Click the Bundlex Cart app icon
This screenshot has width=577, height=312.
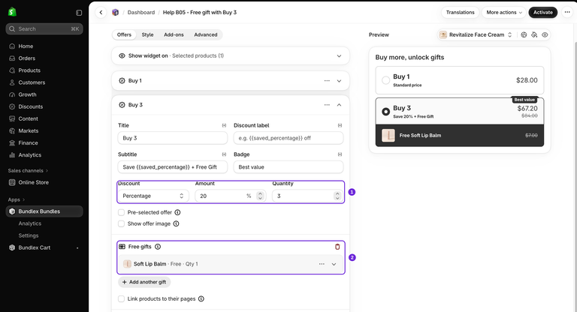[x=12, y=248]
